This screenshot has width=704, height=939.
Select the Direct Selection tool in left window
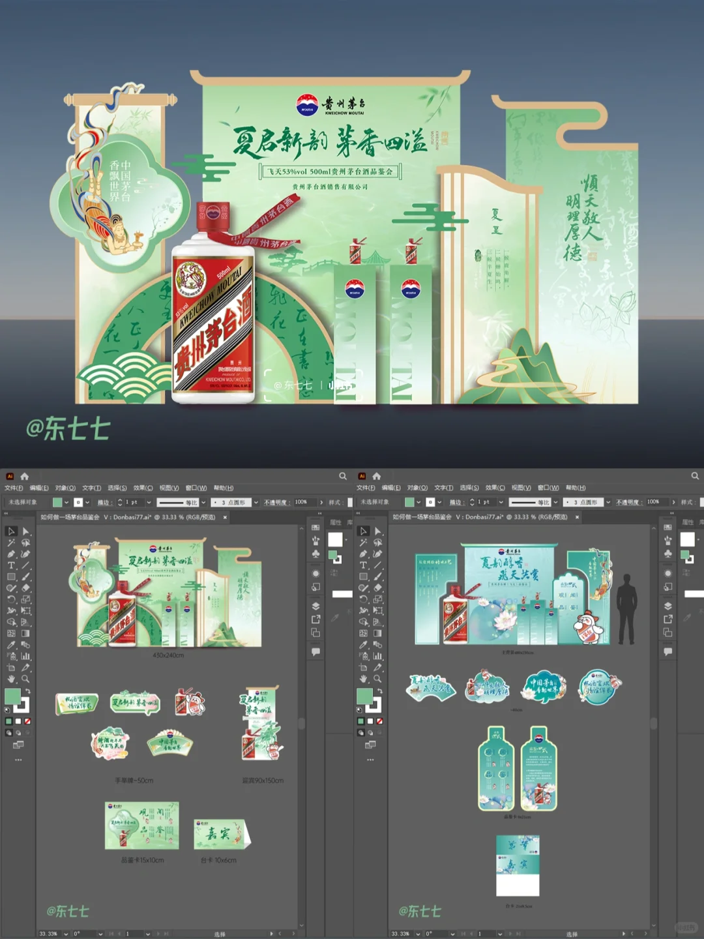[26, 531]
